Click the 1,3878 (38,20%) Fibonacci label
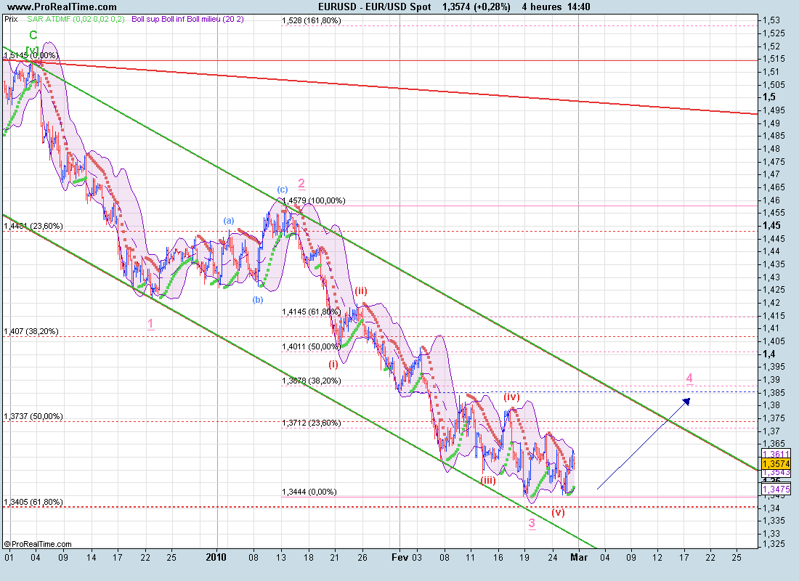Viewport: 799px width, 581px height. coord(312,381)
